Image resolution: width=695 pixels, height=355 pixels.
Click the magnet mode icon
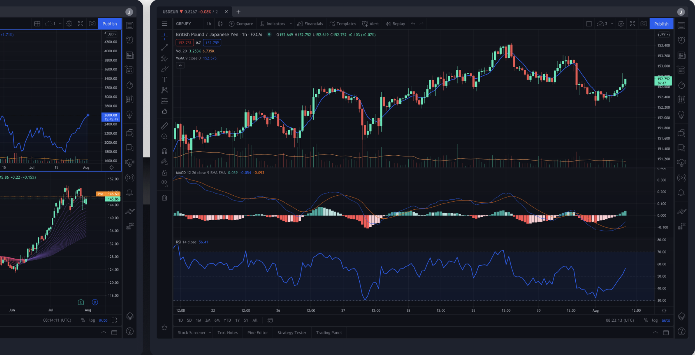pyautogui.click(x=164, y=151)
